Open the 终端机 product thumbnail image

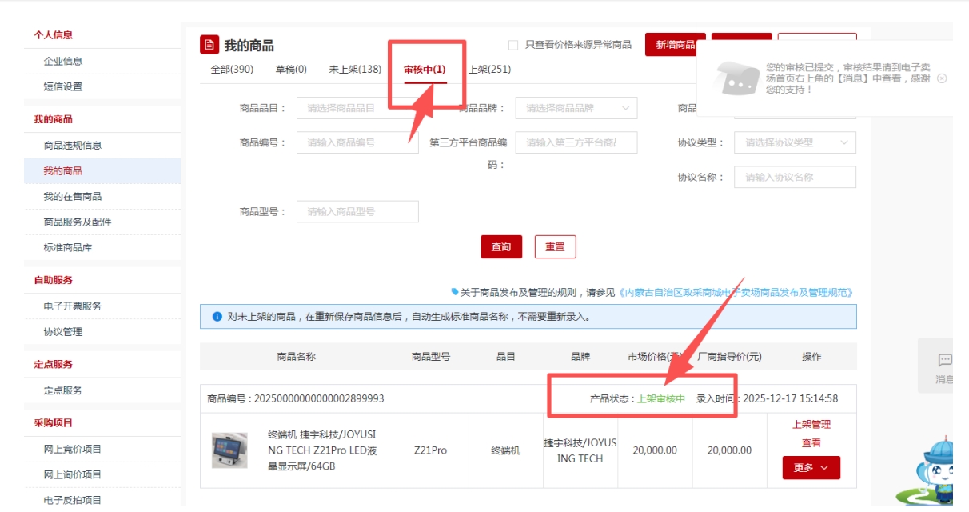pyautogui.click(x=229, y=450)
